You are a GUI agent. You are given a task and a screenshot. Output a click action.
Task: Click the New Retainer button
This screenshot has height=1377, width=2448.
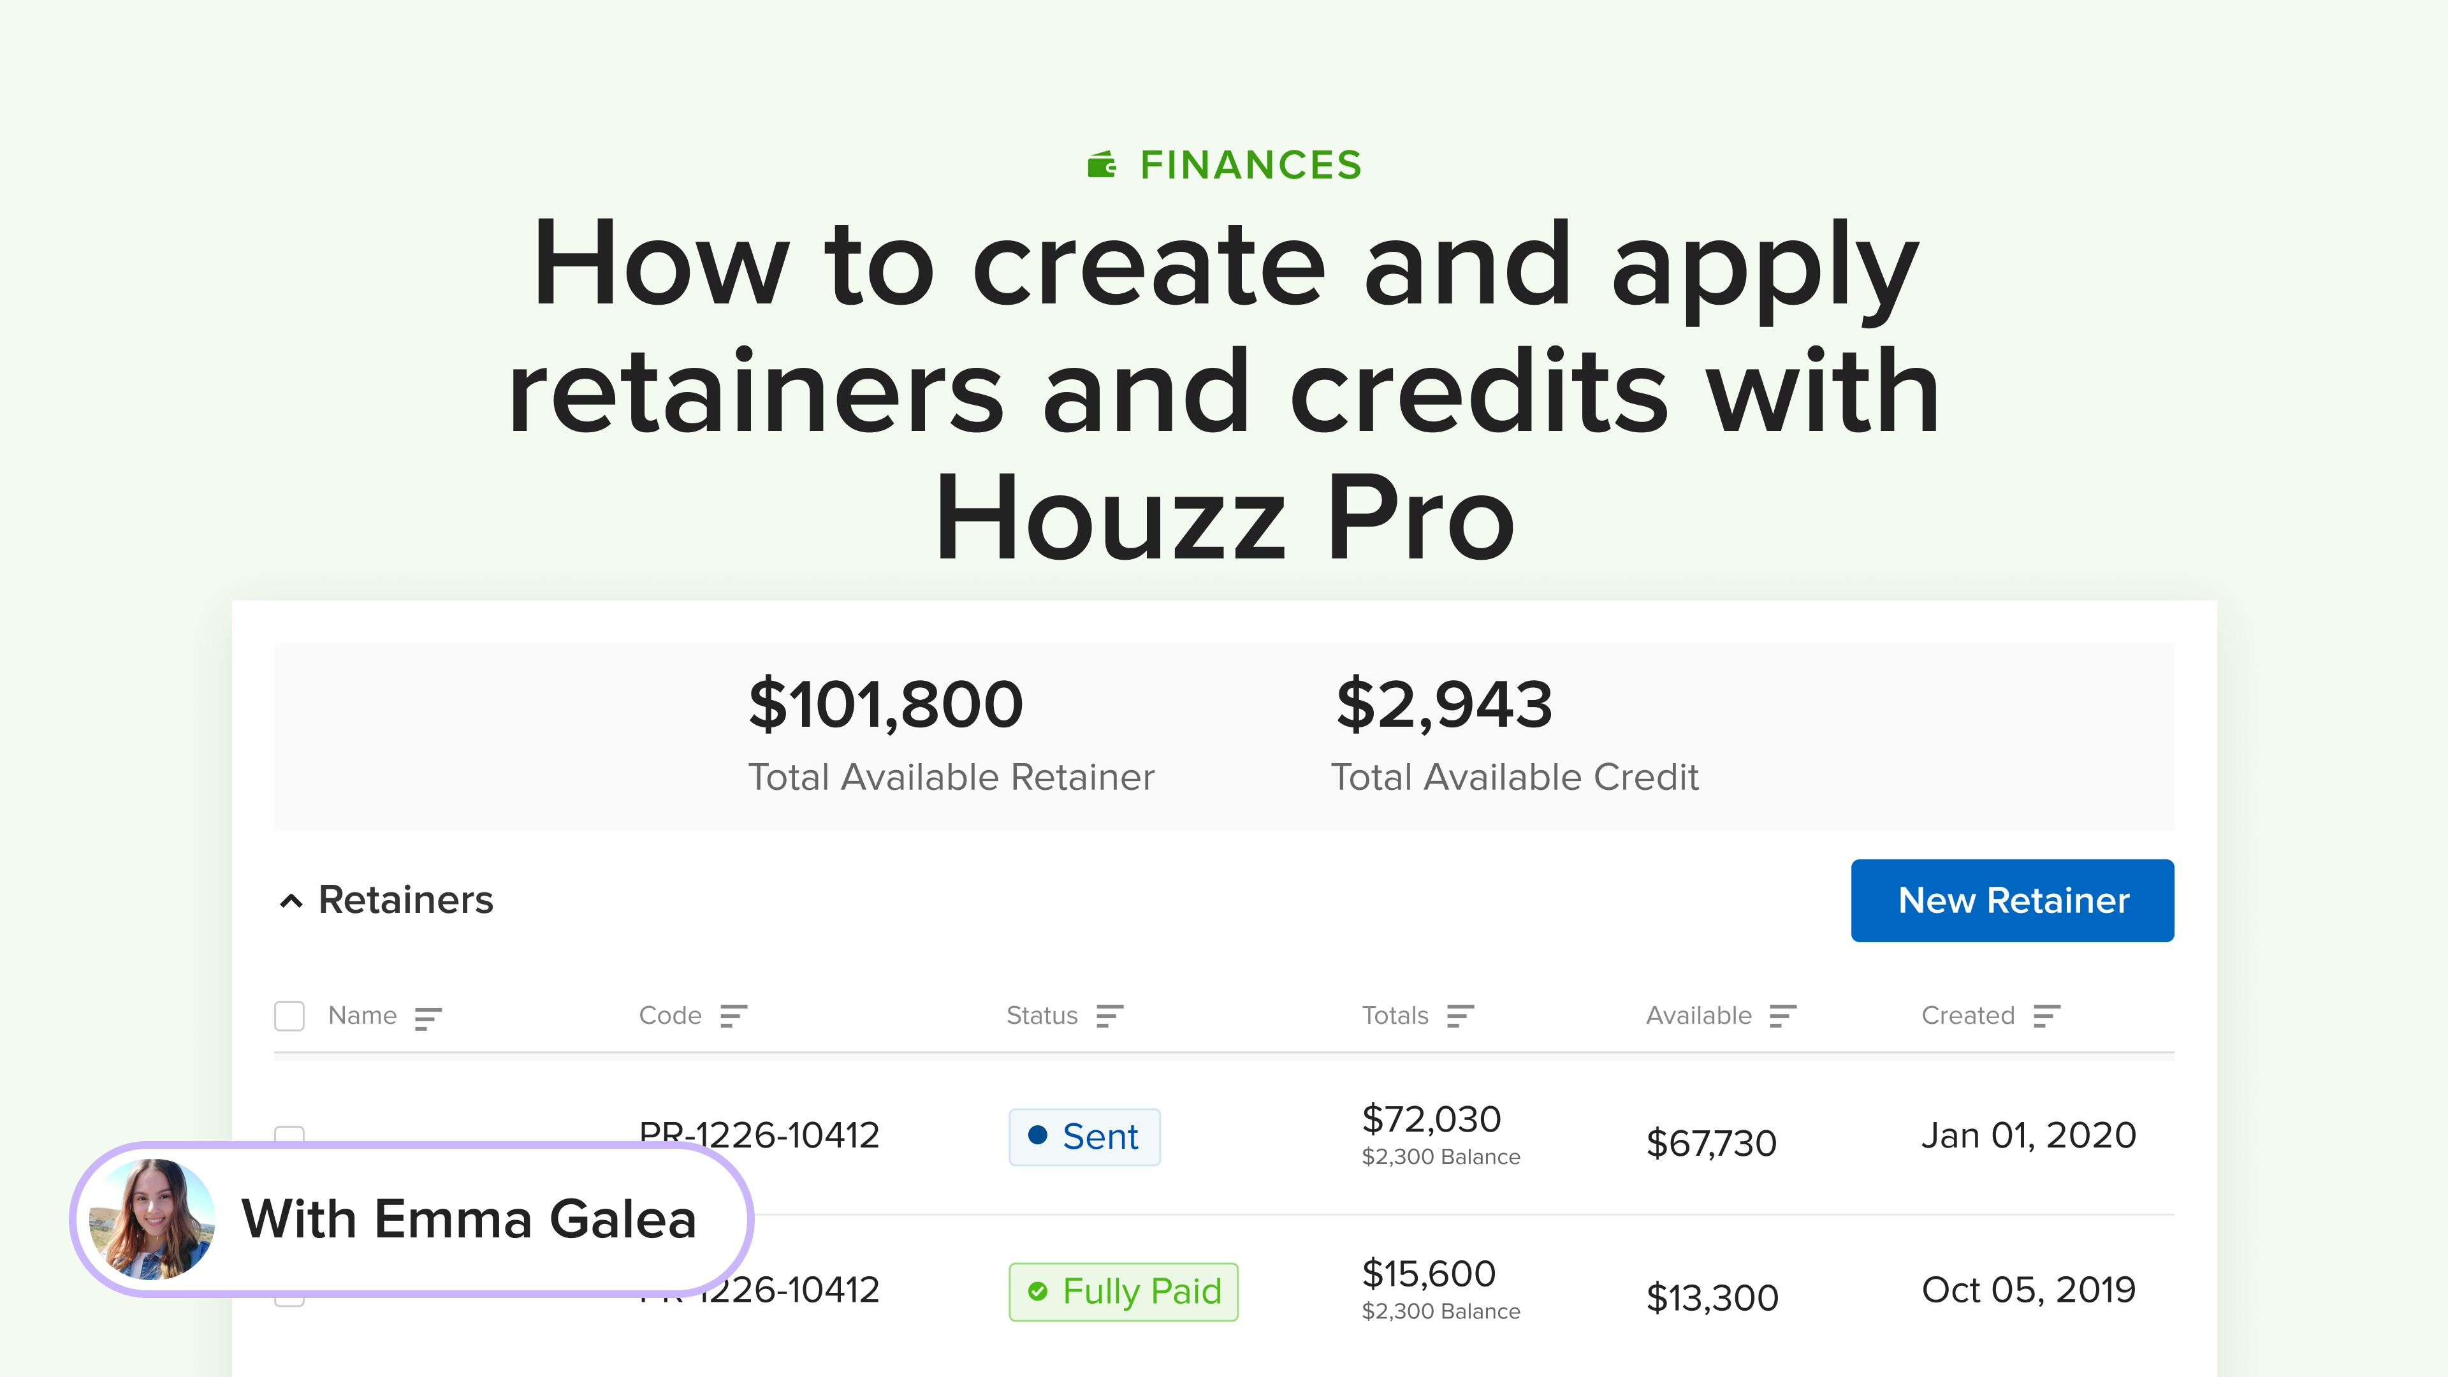pos(2012,900)
